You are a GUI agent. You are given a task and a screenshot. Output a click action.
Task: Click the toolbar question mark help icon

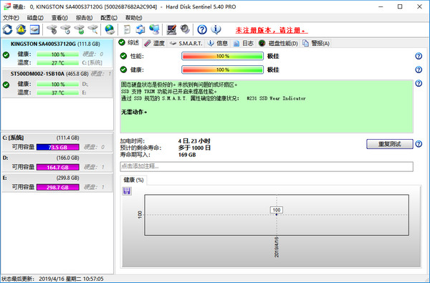click(202, 29)
